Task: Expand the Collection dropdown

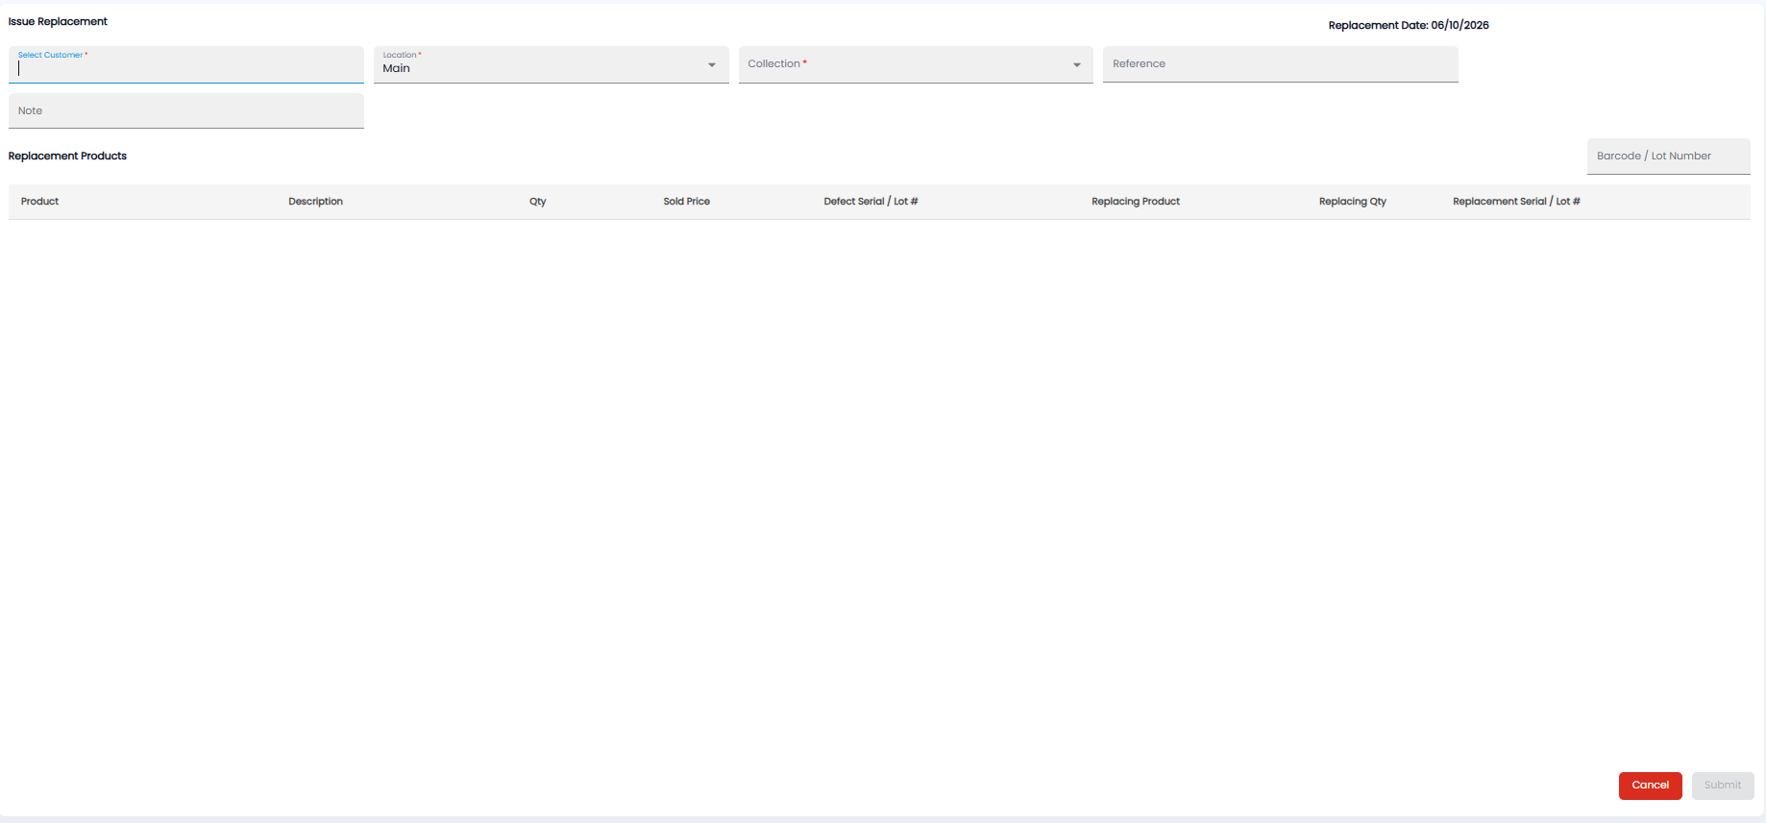Action: 916,64
